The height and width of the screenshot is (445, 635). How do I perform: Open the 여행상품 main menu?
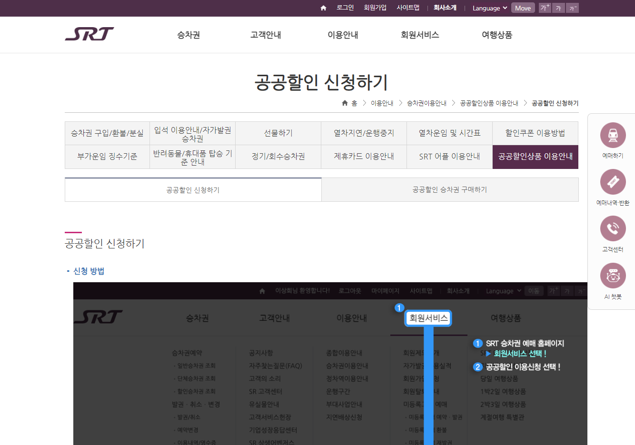click(x=497, y=35)
